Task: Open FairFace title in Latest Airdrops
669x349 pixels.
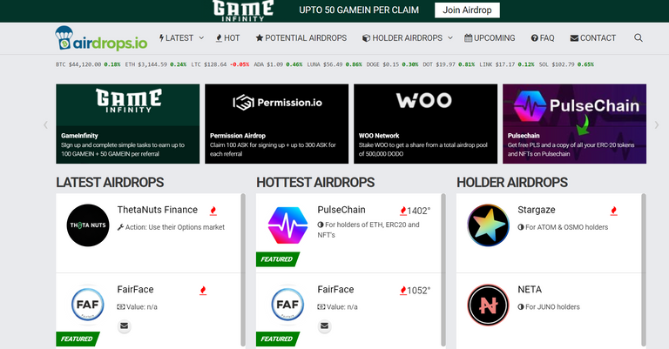Action: click(x=135, y=289)
